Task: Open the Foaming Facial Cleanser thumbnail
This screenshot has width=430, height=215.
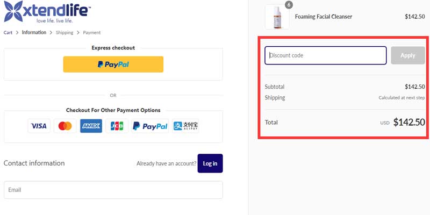Action: pos(277,17)
